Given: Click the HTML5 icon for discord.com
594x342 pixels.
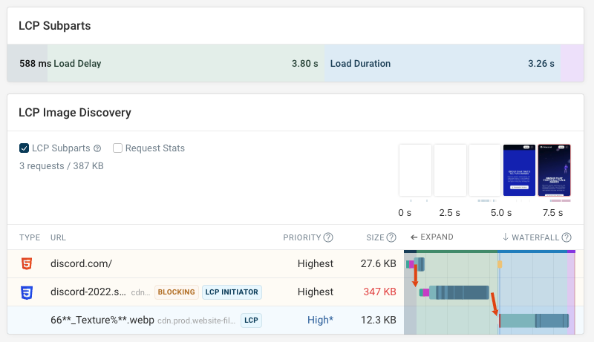Looking at the screenshot, I should click(27, 263).
